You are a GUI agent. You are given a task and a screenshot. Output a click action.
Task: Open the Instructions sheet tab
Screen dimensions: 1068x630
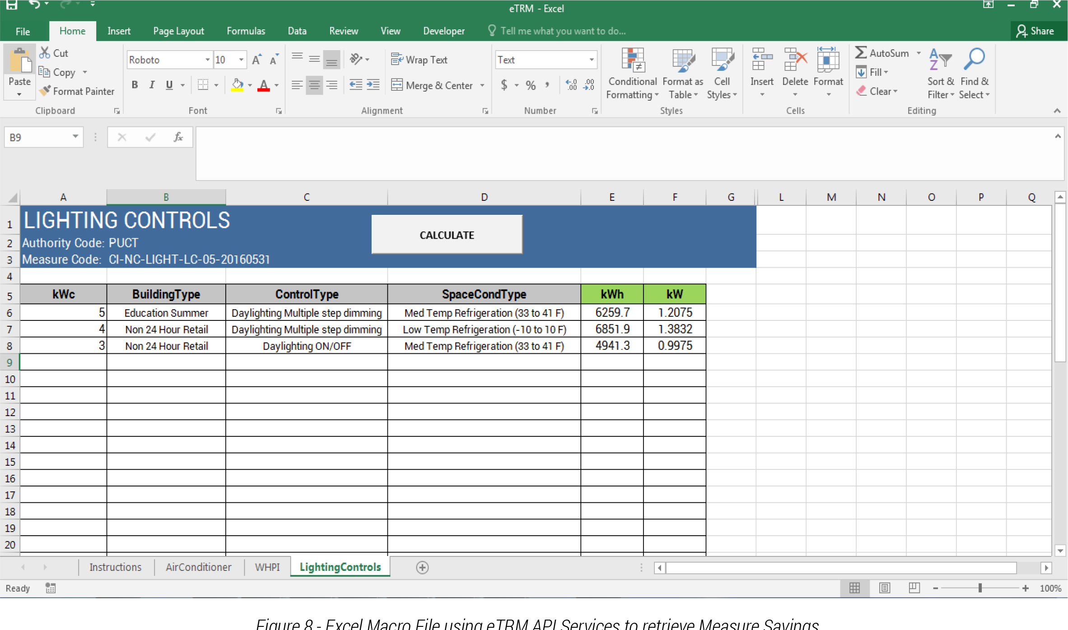pyautogui.click(x=115, y=567)
